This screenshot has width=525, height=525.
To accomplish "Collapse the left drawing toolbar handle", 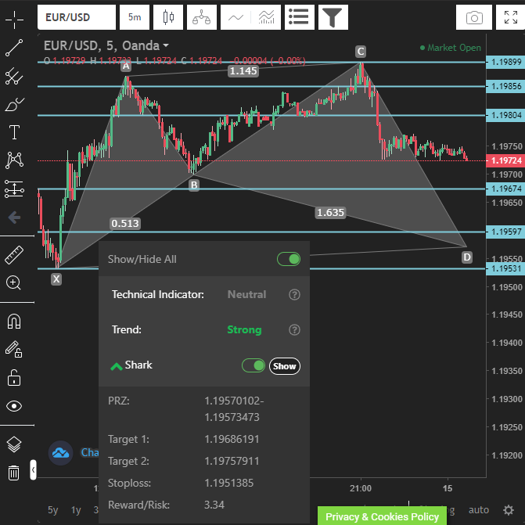I will pos(33,469).
